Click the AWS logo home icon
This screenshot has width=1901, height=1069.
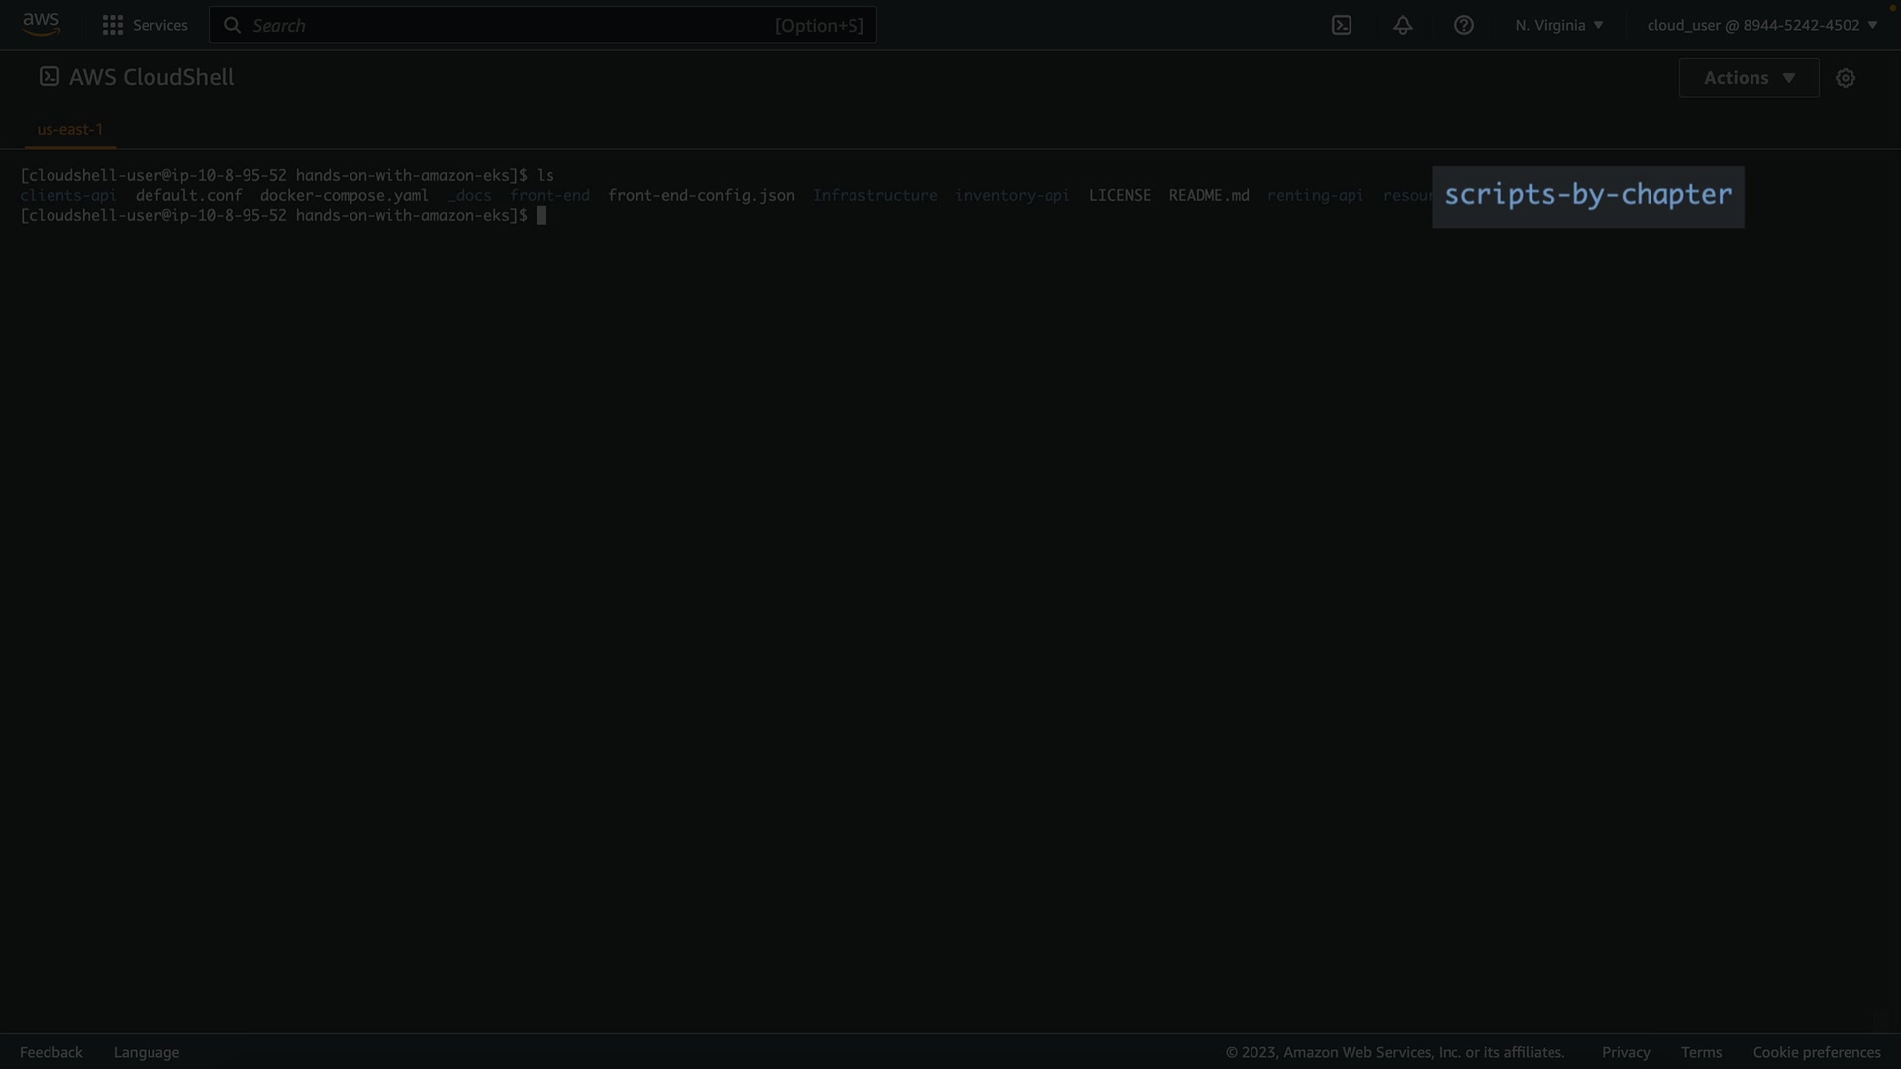41,24
